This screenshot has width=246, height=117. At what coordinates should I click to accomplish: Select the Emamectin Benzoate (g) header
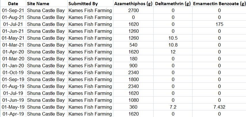(219, 4)
